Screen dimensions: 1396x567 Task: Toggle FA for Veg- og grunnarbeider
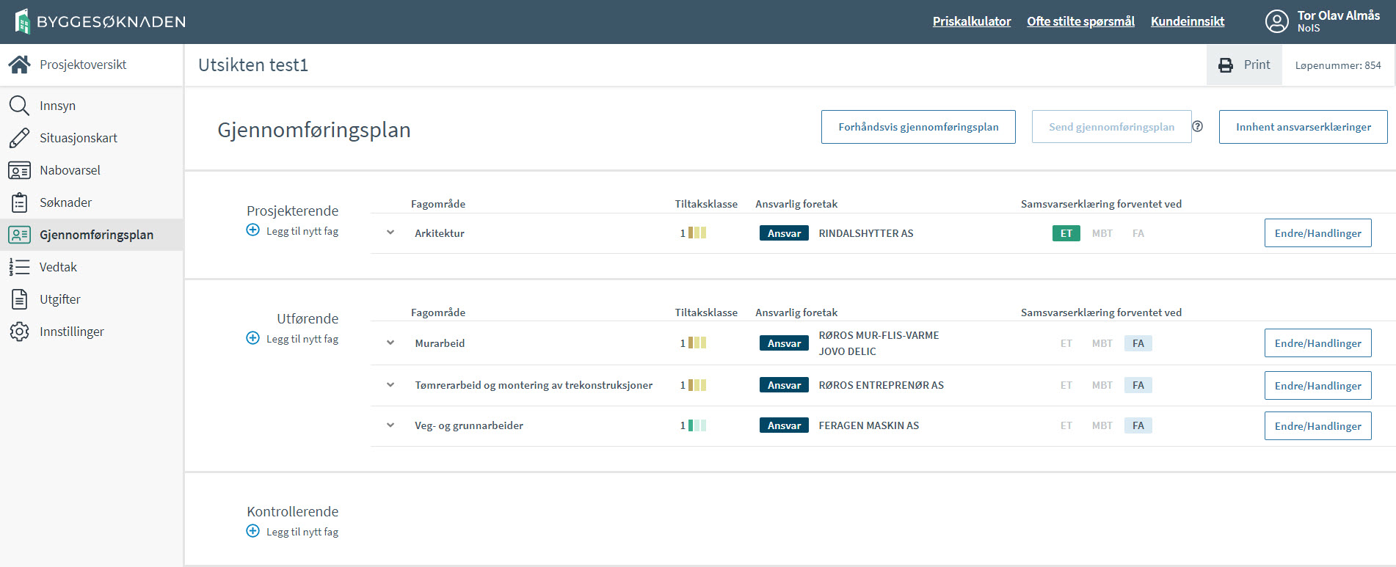pyautogui.click(x=1138, y=425)
